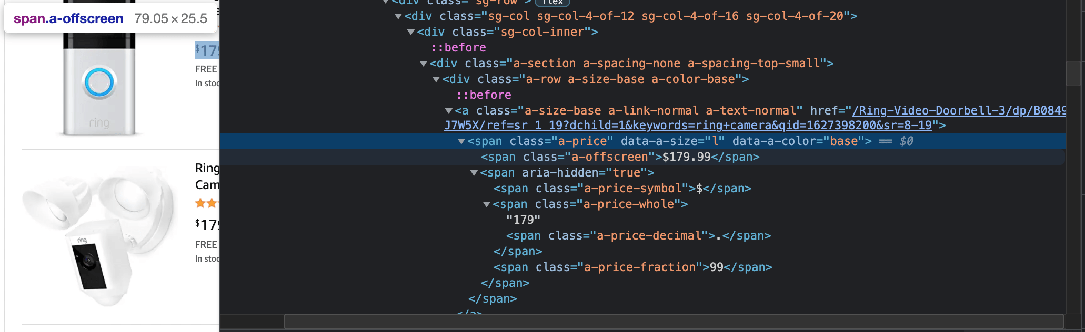Click the Ring video doorbell product image
The width and height of the screenshot is (1085, 332).
click(99, 84)
